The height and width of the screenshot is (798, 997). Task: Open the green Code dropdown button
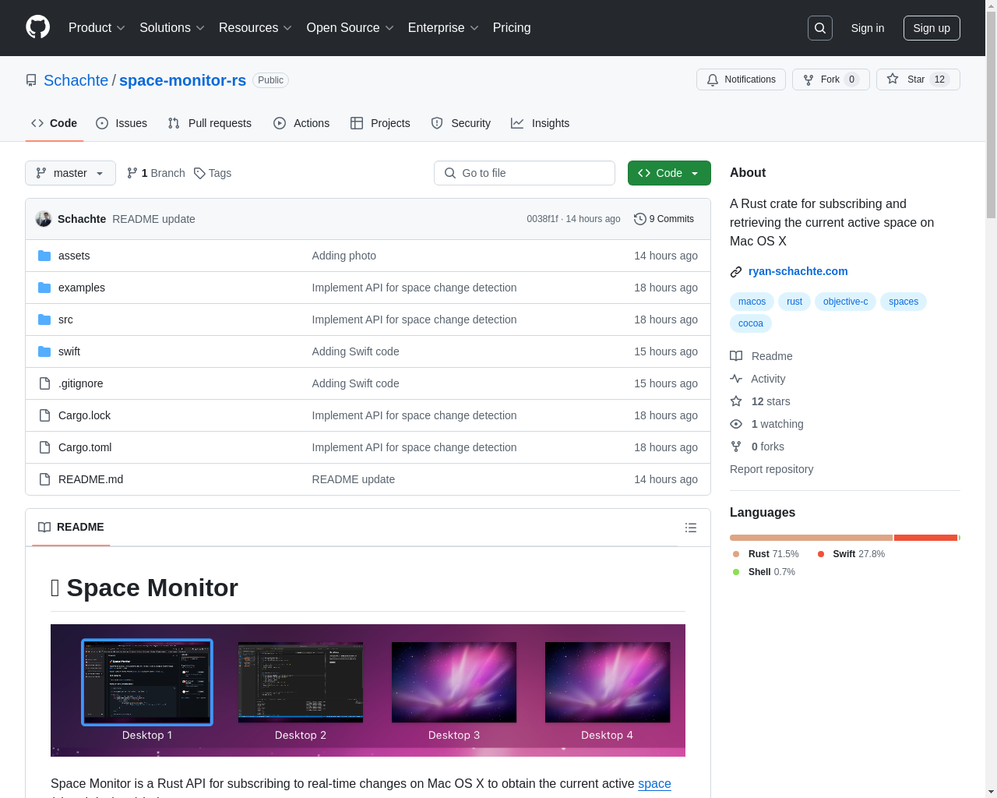click(669, 173)
